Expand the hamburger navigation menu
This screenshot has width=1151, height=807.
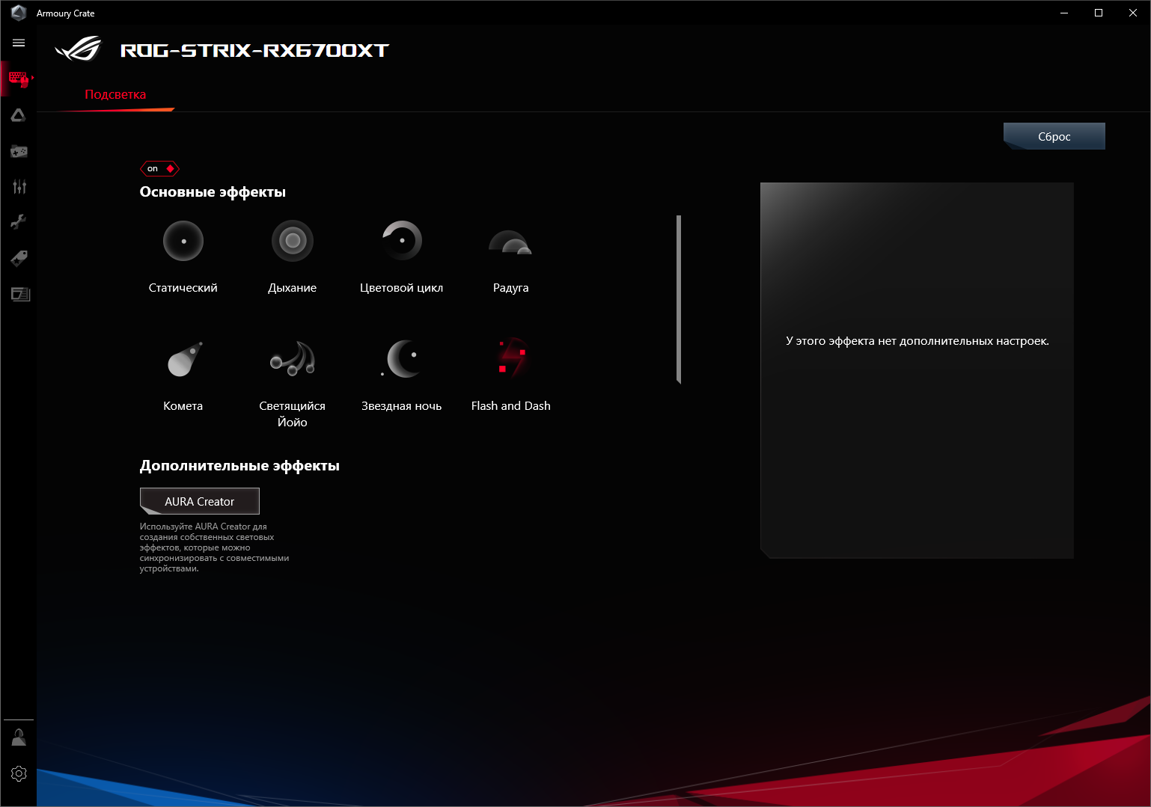(x=19, y=43)
